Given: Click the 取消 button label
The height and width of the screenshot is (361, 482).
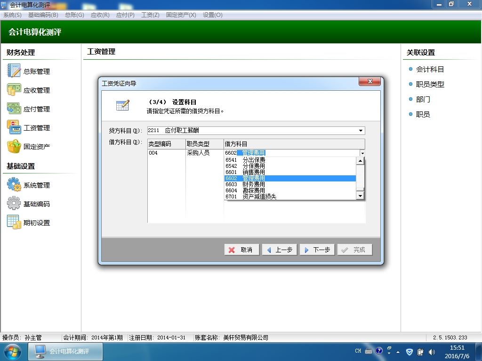Looking at the screenshot, I should click(x=246, y=250).
